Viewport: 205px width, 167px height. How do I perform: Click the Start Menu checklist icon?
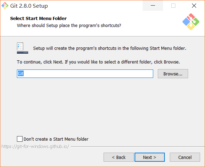click(23, 48)
